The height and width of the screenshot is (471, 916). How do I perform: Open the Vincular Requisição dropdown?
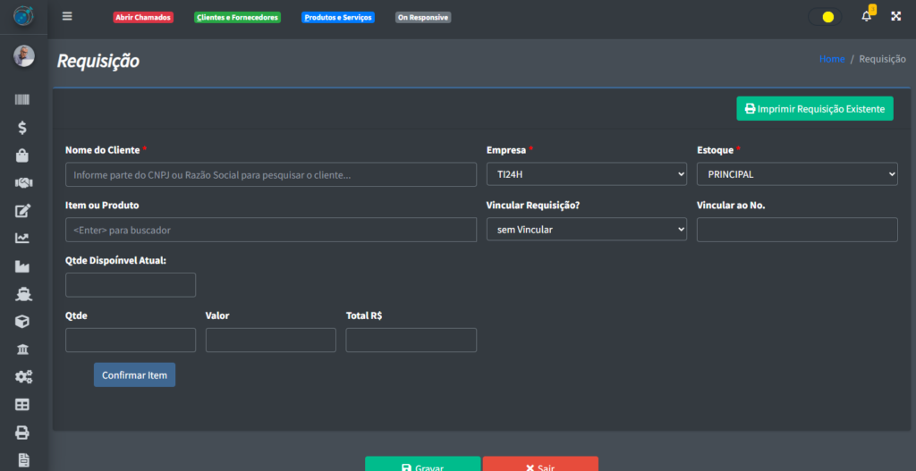click(586, 230)
